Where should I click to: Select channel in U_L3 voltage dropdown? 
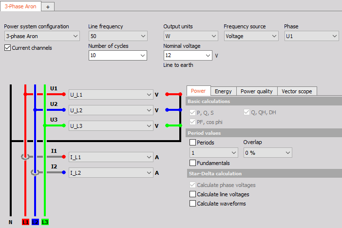111,126
